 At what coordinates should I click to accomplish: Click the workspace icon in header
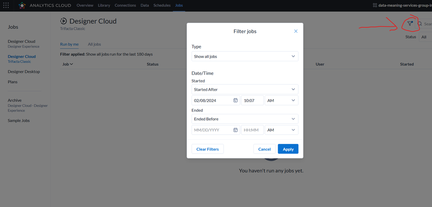tap(375, 5)
